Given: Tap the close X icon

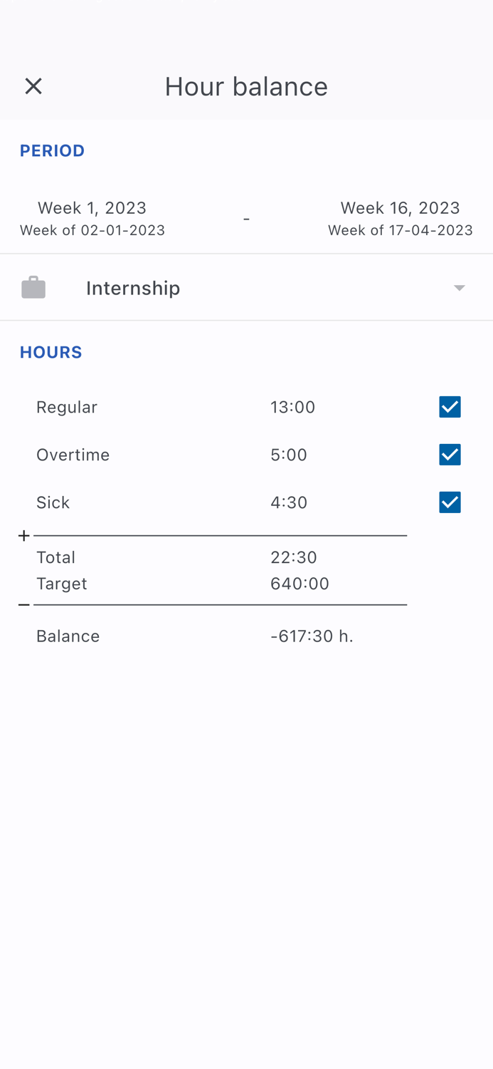Looking at the screenshot, I should (x=33, y=86).
